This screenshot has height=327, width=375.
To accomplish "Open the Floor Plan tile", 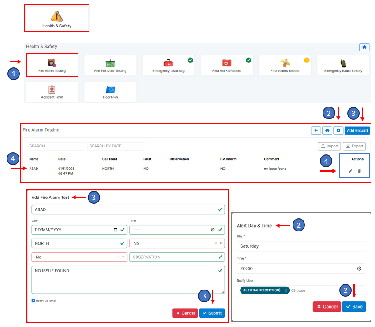I will (110, 92).
